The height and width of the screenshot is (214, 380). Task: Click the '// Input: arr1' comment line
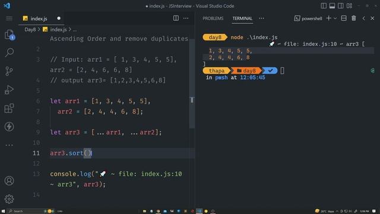[113, 65]
